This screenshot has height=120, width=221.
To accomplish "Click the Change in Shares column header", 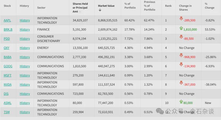I will coord(185,8).
